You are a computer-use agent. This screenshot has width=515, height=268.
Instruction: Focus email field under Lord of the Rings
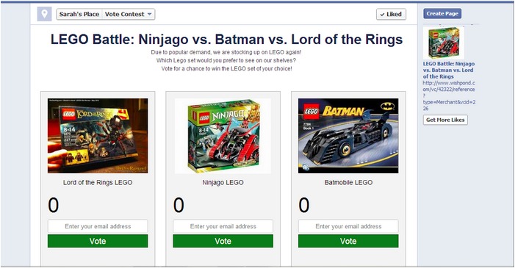point(98,226)
